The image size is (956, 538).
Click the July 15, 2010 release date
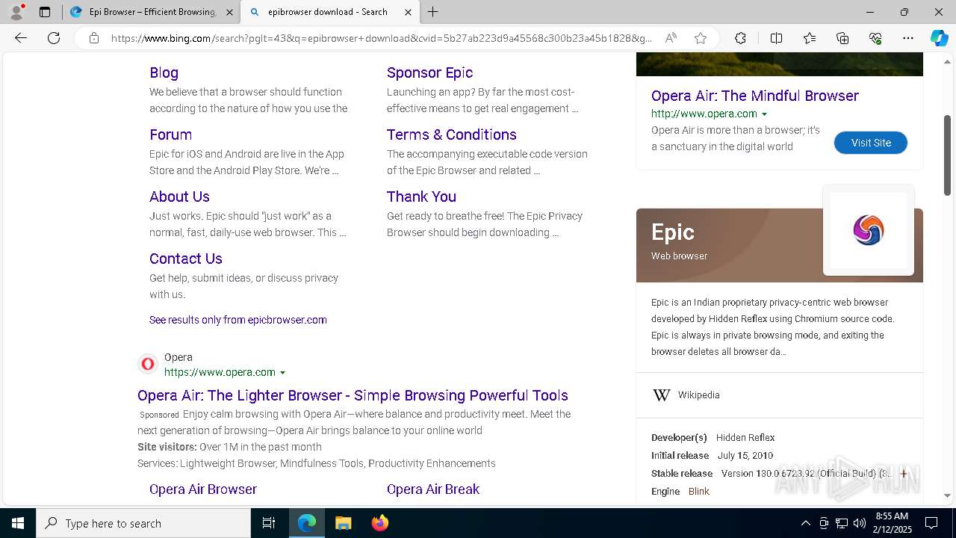pos(745,456)
